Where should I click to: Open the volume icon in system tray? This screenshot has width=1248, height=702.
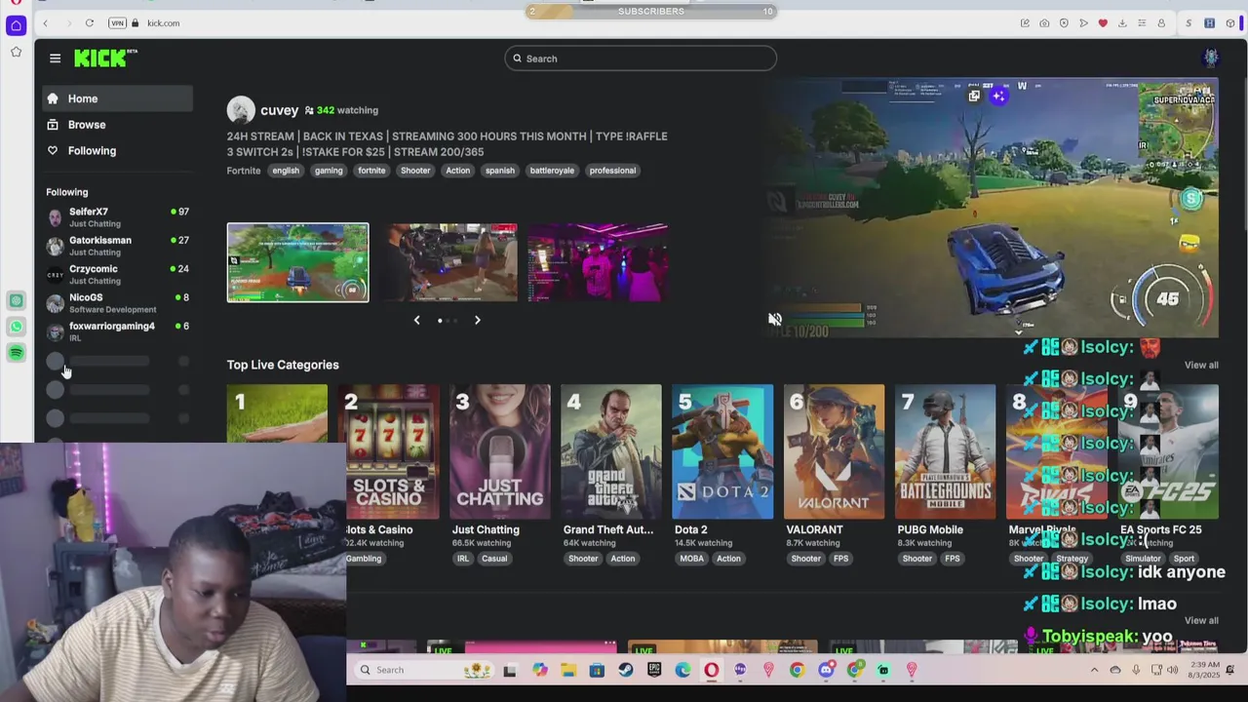(x=1173, y=670)
